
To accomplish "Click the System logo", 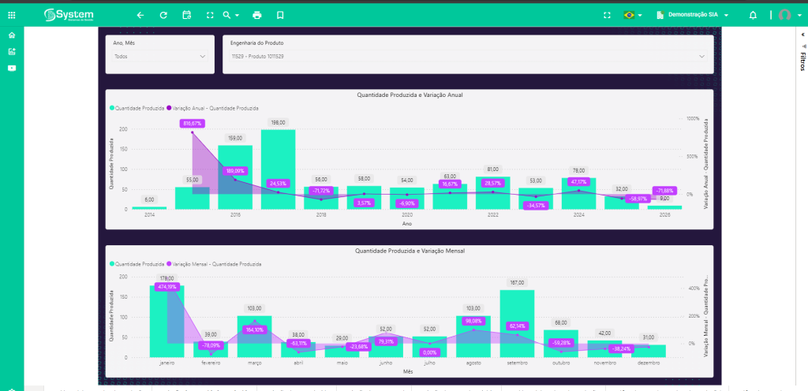I will pyautogui.click(x=70, y=15).
